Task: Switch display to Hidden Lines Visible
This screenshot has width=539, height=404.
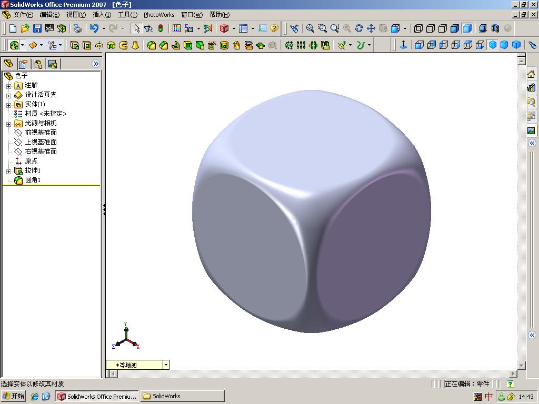Action: [431, 28]
